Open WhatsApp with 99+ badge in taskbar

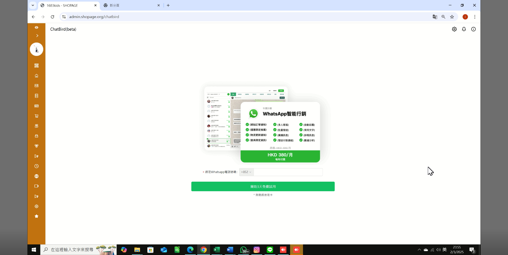pos(244,250)
